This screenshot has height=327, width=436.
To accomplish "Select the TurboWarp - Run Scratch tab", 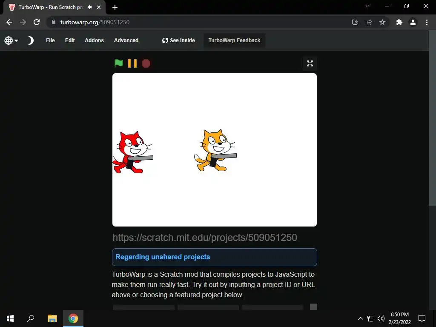I will pos(51,7).
